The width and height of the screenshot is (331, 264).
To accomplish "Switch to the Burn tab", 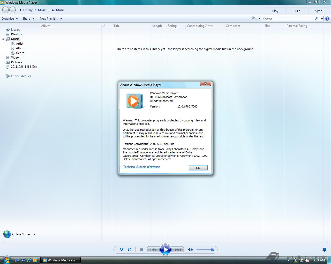I will pos(297,11).
